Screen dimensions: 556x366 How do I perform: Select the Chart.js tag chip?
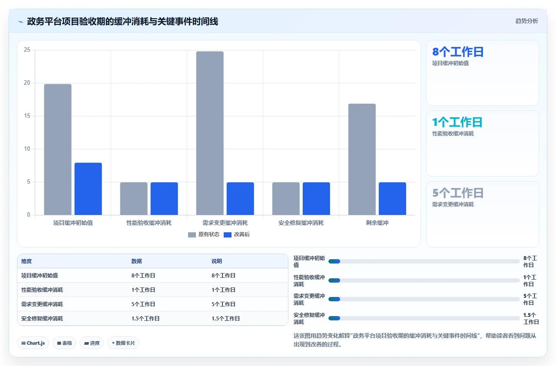pos(33,343)
